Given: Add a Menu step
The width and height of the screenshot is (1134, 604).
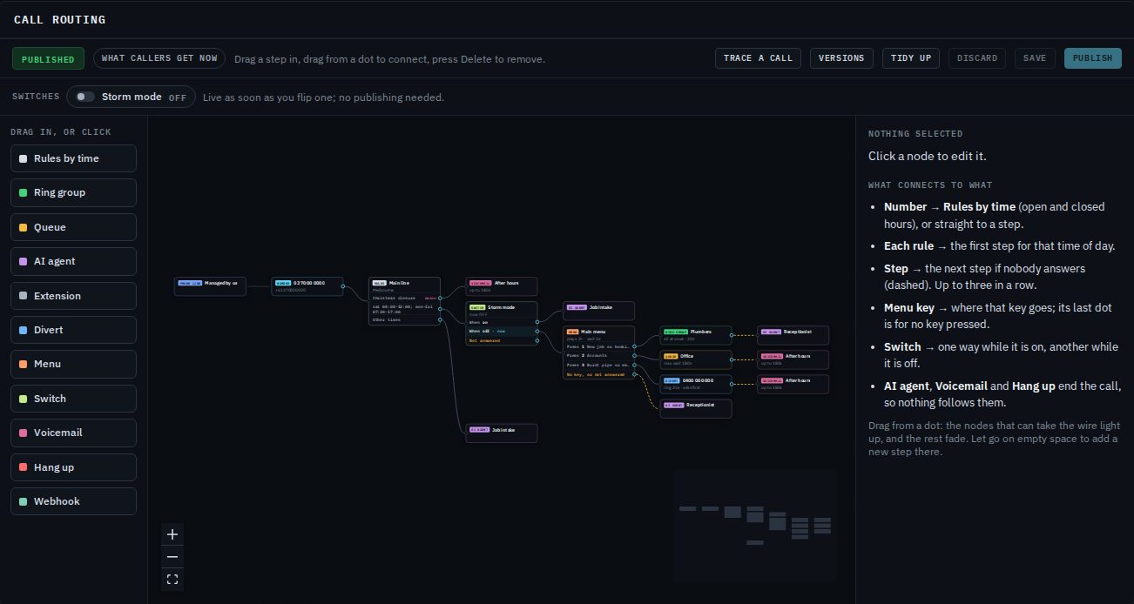Looking at the screenshot, I should pyautogui.click(x=73, y=364).
